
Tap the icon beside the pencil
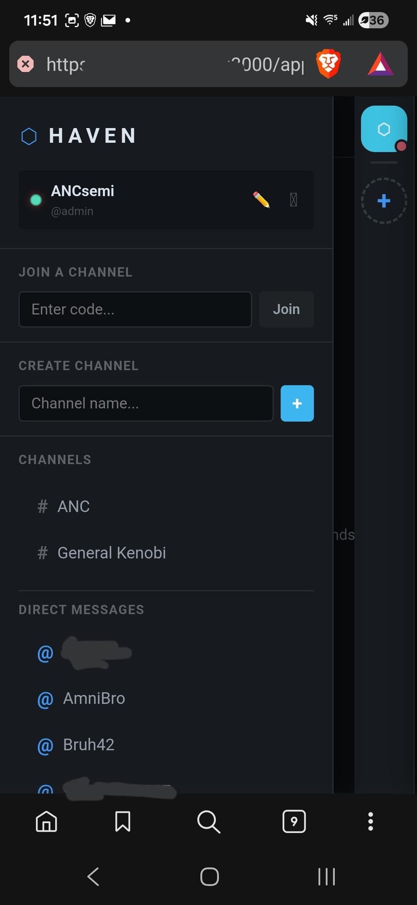point(293,200)
